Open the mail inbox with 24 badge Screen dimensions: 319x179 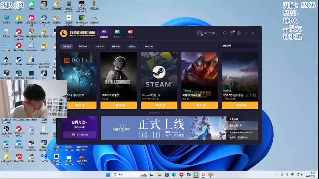tap(232, 33)
